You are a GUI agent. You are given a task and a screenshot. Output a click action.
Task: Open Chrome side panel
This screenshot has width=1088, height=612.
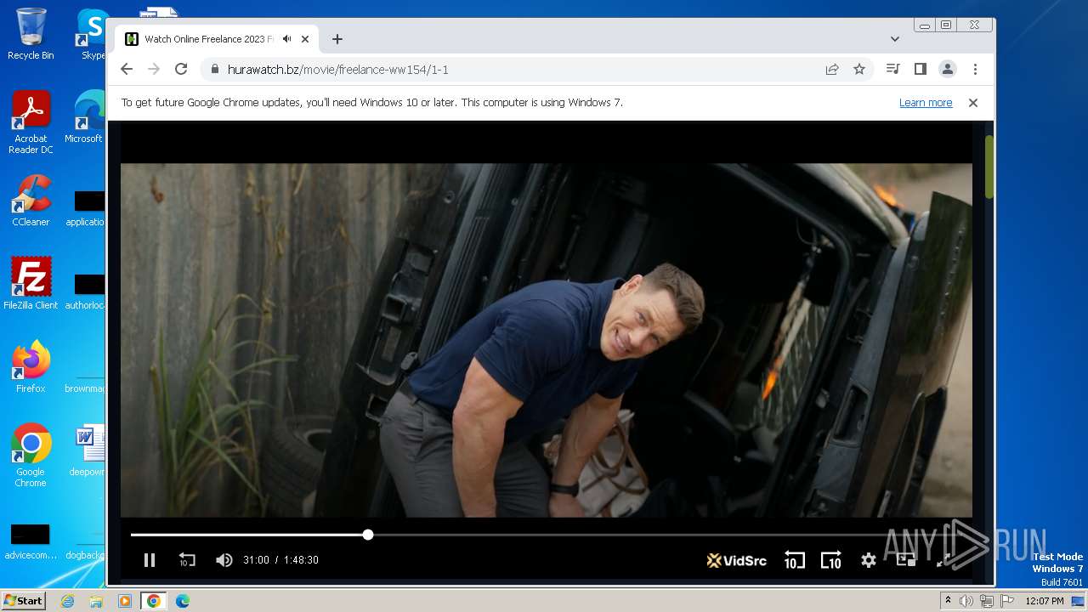click(x=920, y=70)
